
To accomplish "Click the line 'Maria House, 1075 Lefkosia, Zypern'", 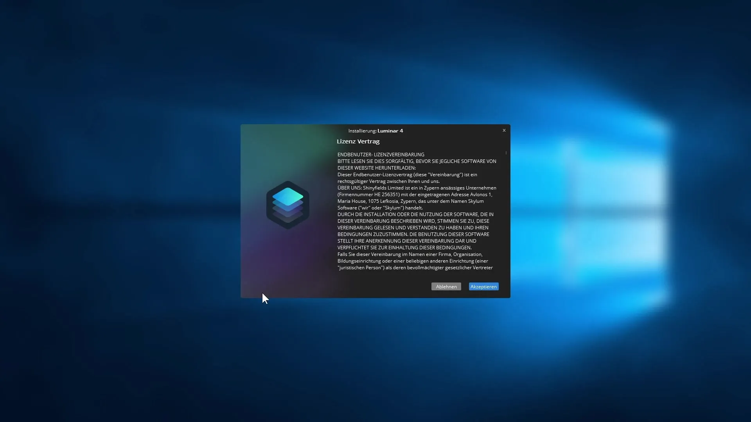I will [411, 201].
